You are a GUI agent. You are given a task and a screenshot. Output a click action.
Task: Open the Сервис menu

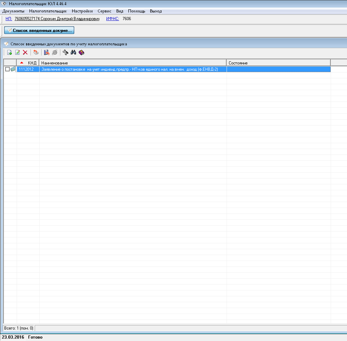click(104, 11)
